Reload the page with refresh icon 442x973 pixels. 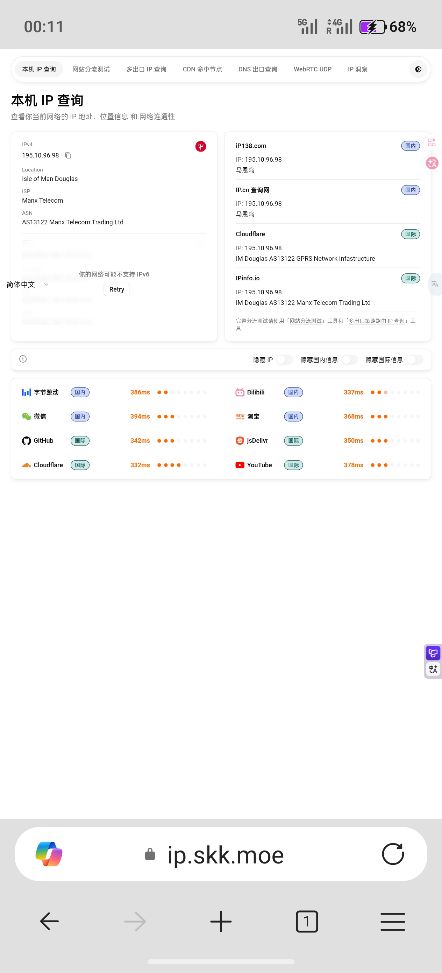click(393, 854)
